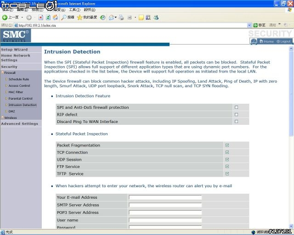The height and width of the screenshot is (235, 294).
Task: Expand toolbar overflow chevron next to Links
Action: [279, 24]
